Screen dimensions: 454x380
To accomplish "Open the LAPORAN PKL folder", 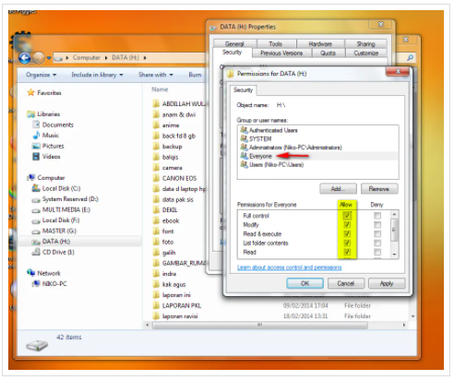I will pyautogui.click(x=177, y=305).
